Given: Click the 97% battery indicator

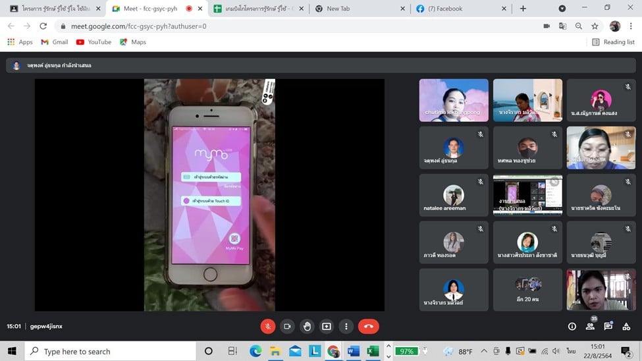Looking at the screenshot, I should coord(406,351).
